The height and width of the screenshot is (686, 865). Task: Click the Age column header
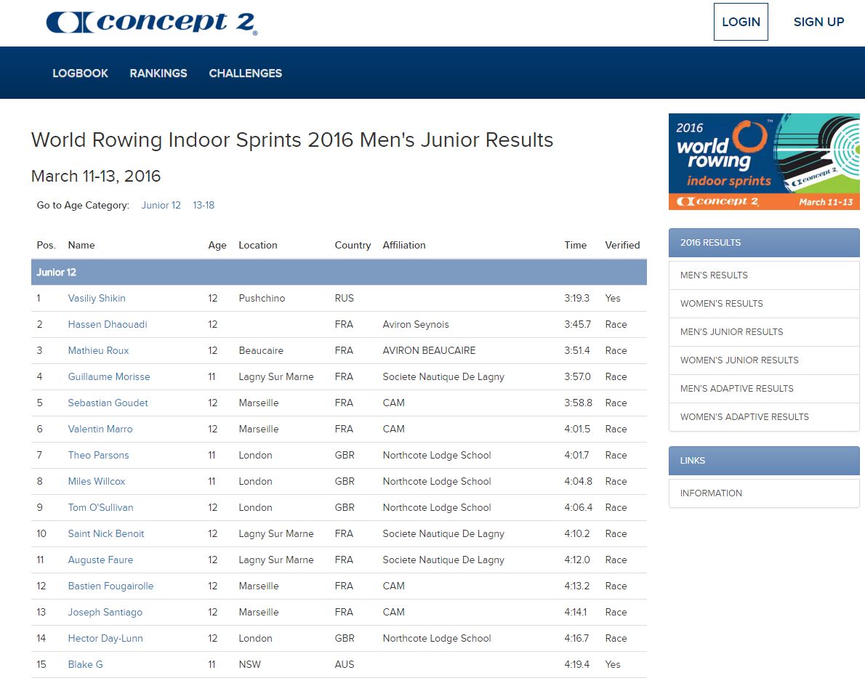click(217, 246)
